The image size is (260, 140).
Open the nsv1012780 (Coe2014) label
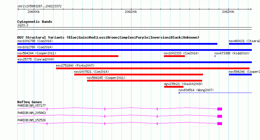coord(35,47)
